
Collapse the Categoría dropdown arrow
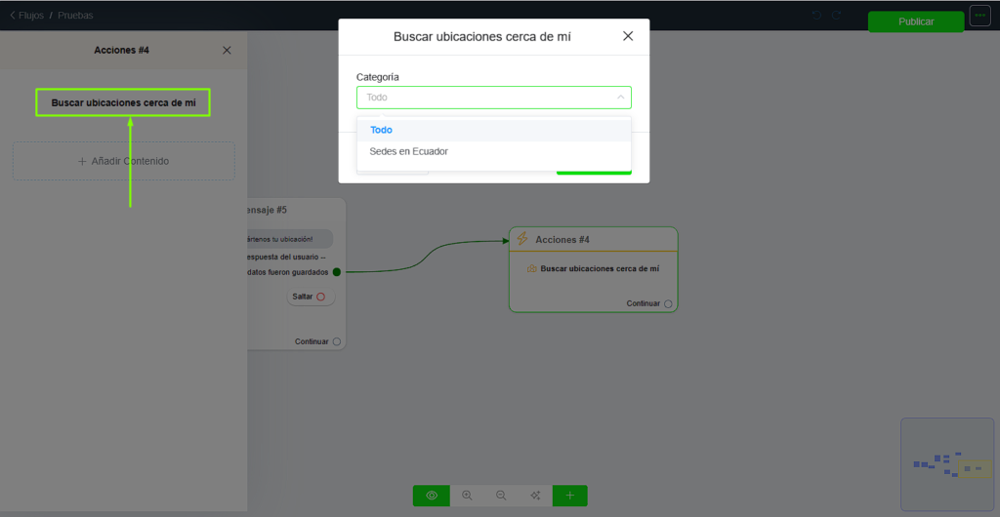click(x=620, y=98)
